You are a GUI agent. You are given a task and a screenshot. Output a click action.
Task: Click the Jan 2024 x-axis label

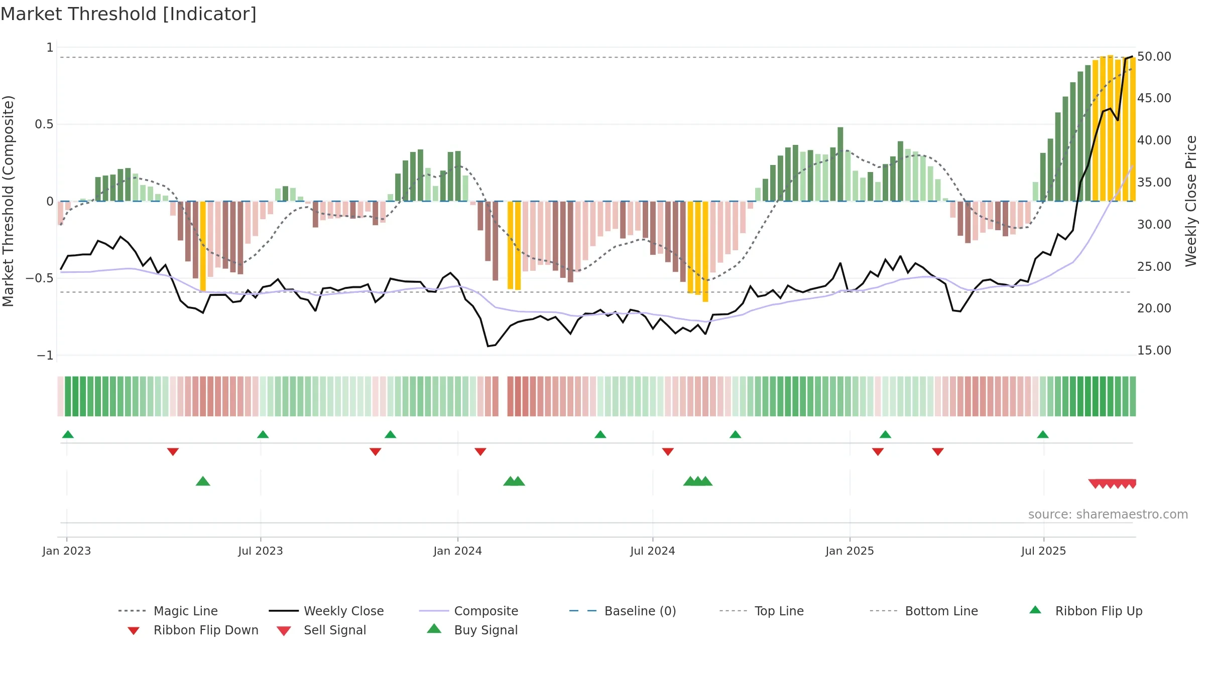(x=457, y=551)
